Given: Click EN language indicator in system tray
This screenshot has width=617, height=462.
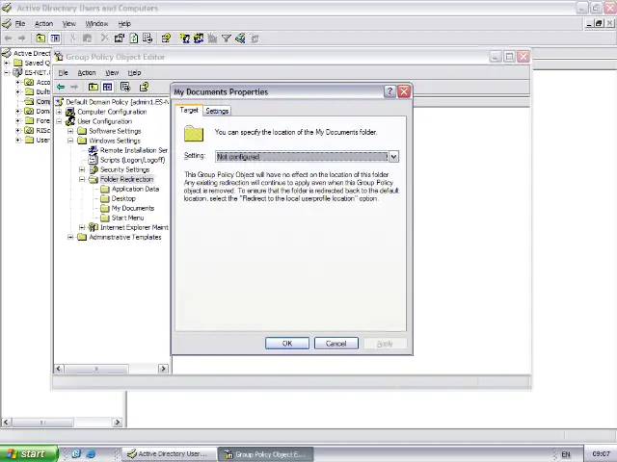Looking at the screenshot, I should coord(566,454).
